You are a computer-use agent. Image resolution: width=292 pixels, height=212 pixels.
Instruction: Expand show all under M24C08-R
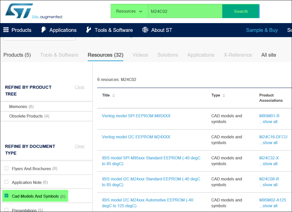tap(268, 185)
